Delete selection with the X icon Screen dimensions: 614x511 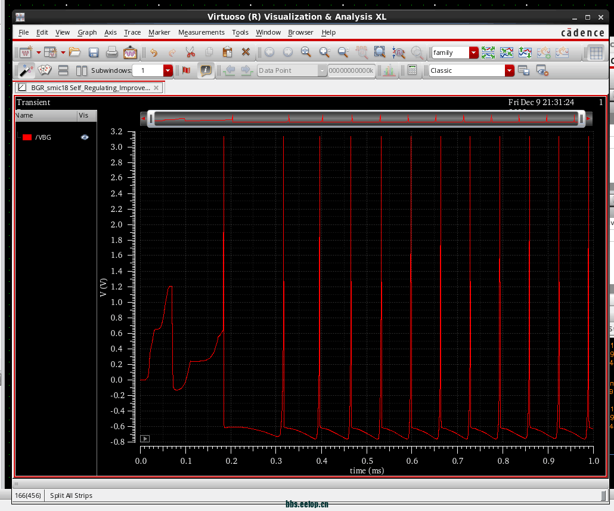246,52
